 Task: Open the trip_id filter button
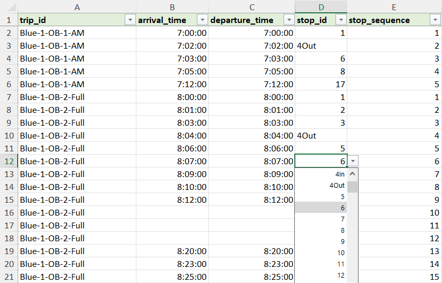click(129, 20)
